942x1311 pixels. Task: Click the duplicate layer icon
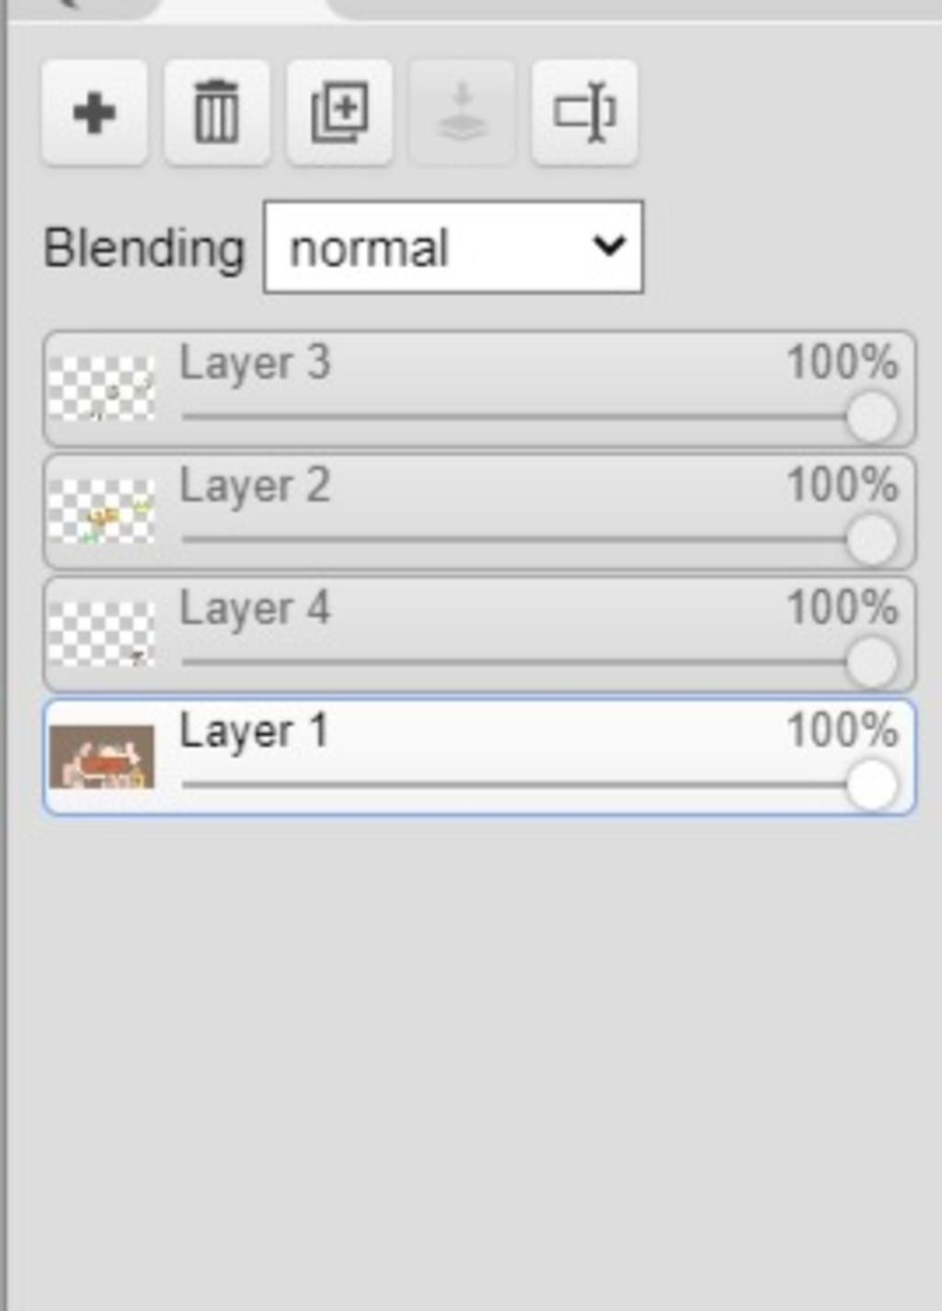pos(339,113)
